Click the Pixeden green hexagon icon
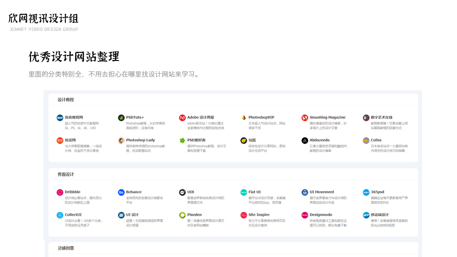The width and height of the screenshot is (457, 257). (182, 215)
